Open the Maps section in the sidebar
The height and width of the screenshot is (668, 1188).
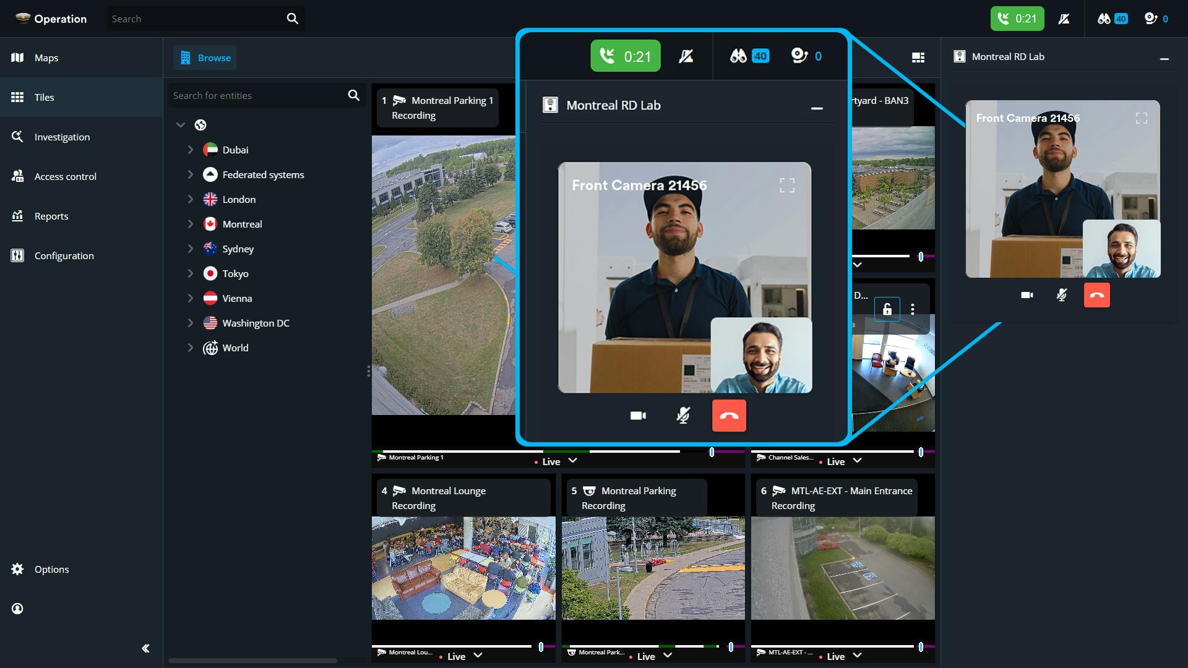coord(45,58)
